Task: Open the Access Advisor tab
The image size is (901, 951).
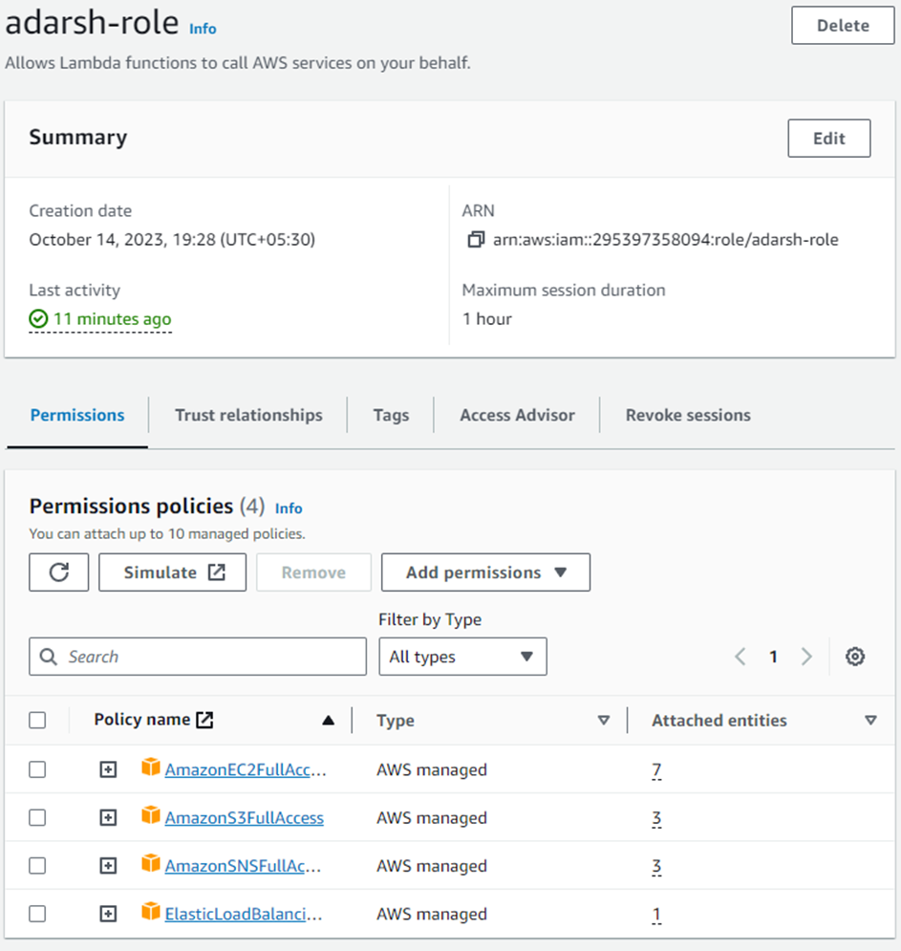Action: coord(517,415)
